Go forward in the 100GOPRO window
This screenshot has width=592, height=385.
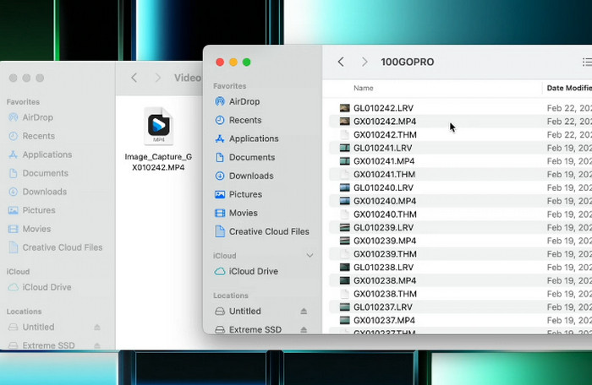[x=364, y=62]
